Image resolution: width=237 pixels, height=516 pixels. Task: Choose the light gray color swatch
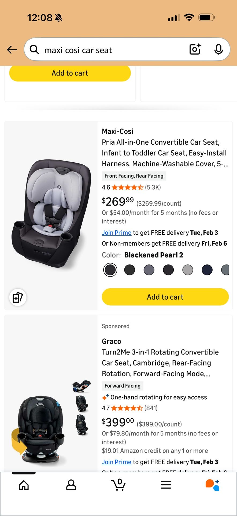[x=188, y=270]
